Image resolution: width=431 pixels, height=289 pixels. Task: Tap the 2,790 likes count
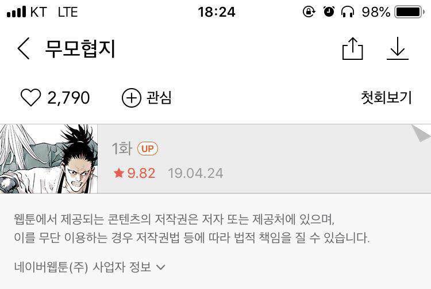(x=68, y=98)
